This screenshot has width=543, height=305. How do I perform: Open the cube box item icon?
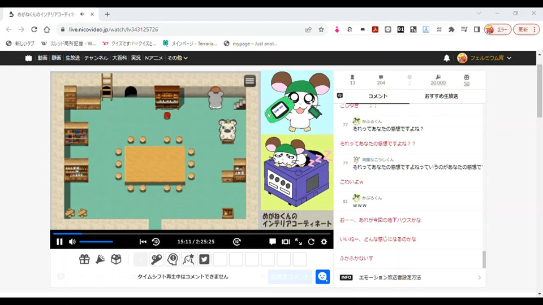coord(117,259)
